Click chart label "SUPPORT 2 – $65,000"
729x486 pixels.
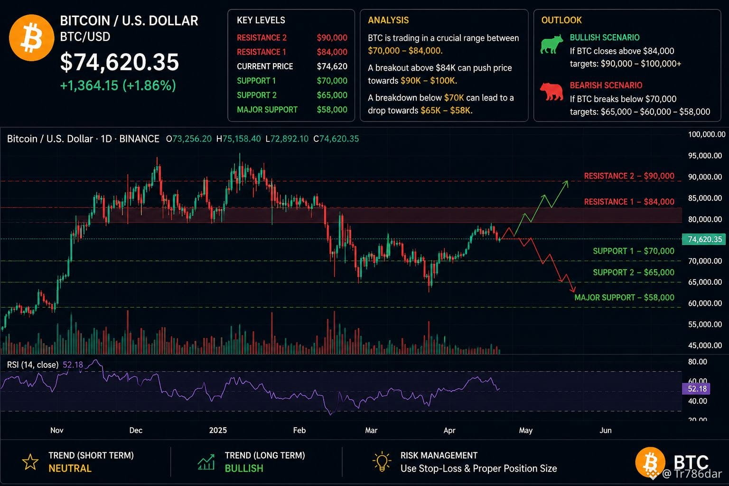pos(634,272)
